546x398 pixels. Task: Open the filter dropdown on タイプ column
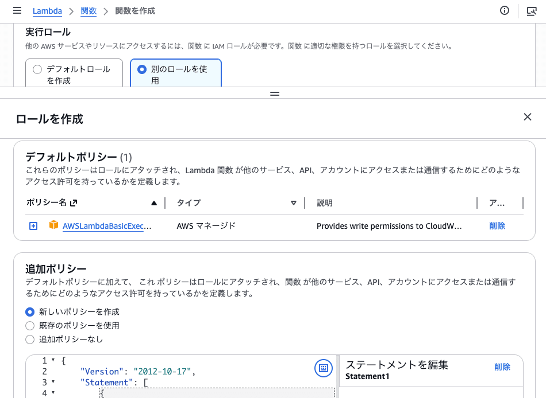coord(294,202)
